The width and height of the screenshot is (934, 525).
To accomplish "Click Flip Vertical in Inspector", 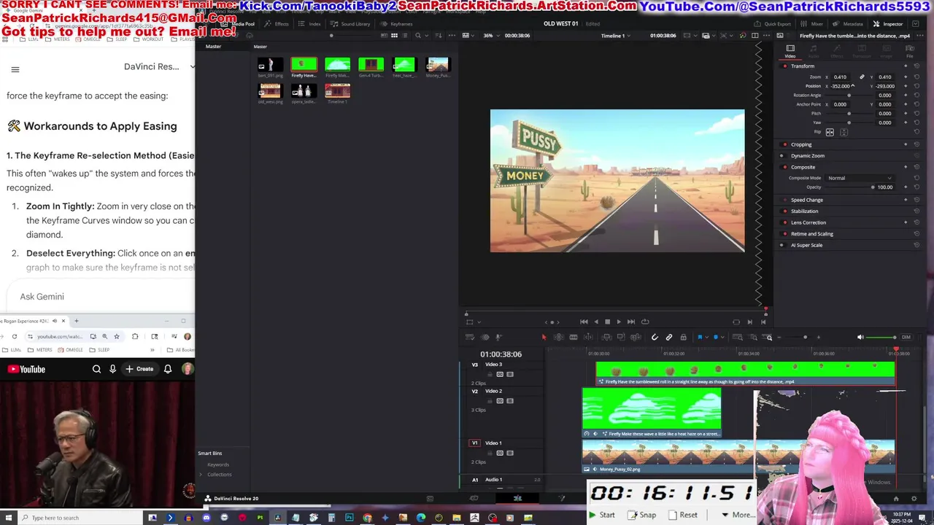I will tap(844, 132).
